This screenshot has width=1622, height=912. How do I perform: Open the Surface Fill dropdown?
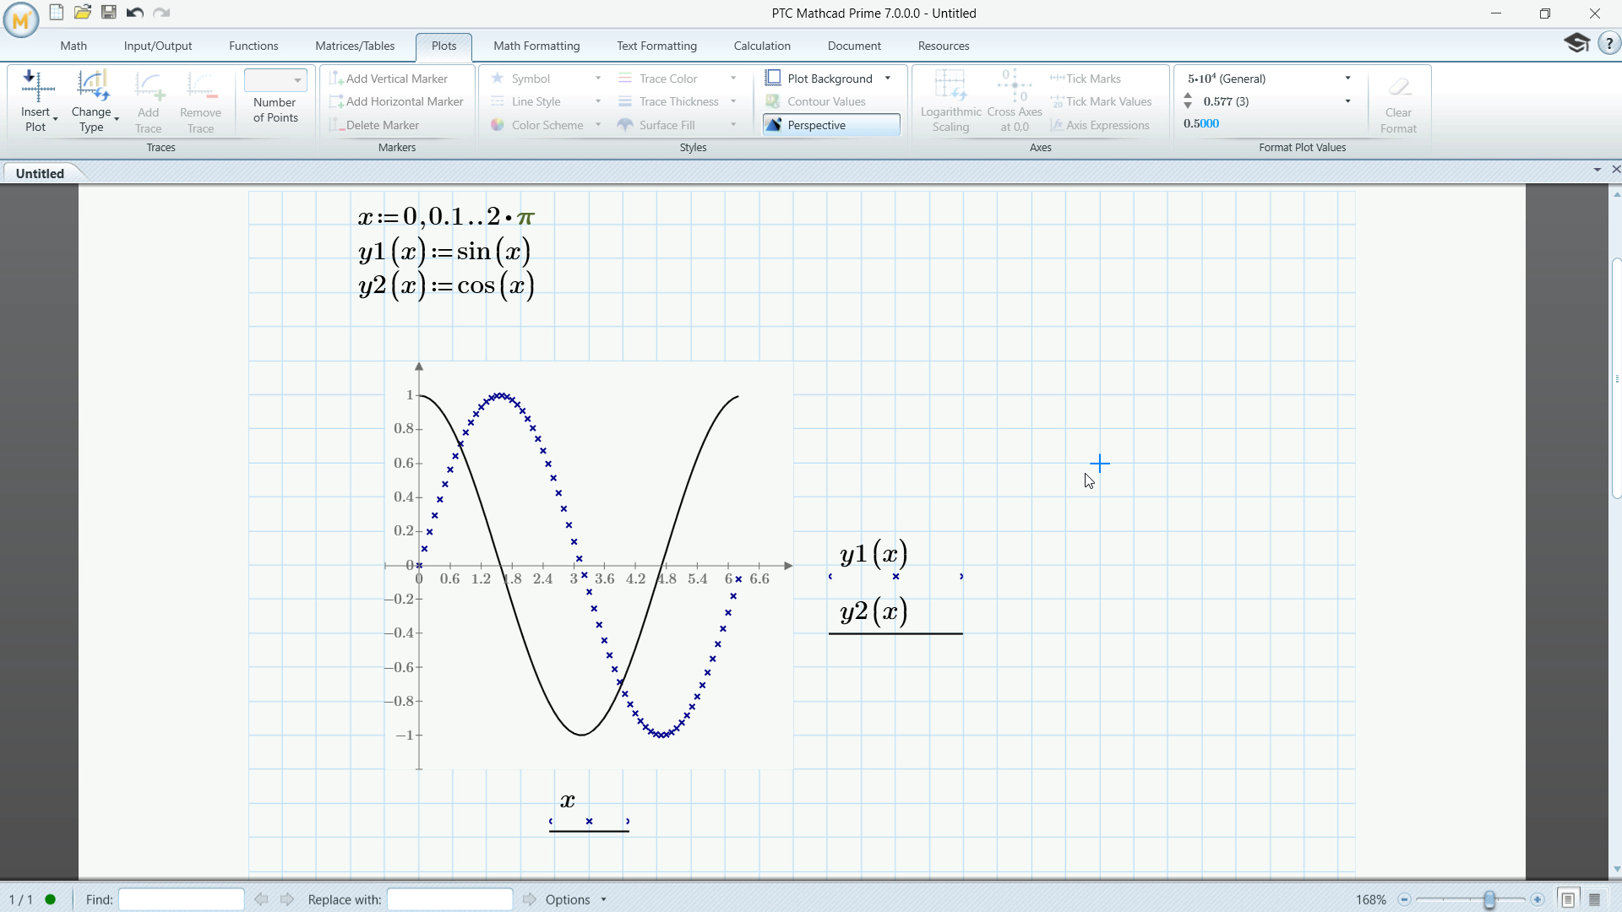733,125
